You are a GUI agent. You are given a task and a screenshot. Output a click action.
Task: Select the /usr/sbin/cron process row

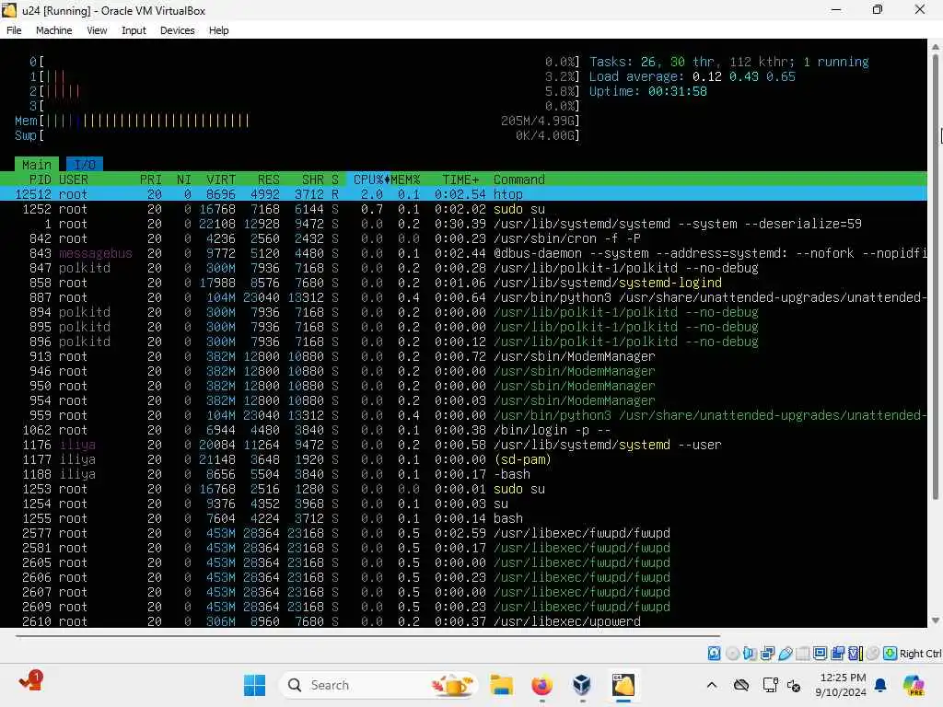point(464,238)
